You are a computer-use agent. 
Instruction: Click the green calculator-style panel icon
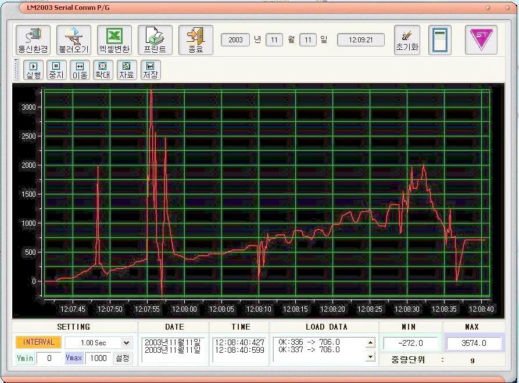coord(440,40)
